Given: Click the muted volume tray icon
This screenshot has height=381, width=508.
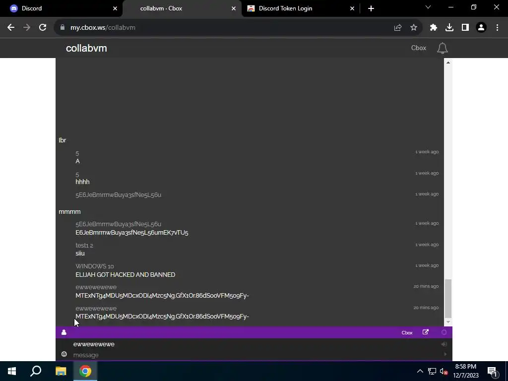Looking at the screenshot, I should (x=444, y=371).
